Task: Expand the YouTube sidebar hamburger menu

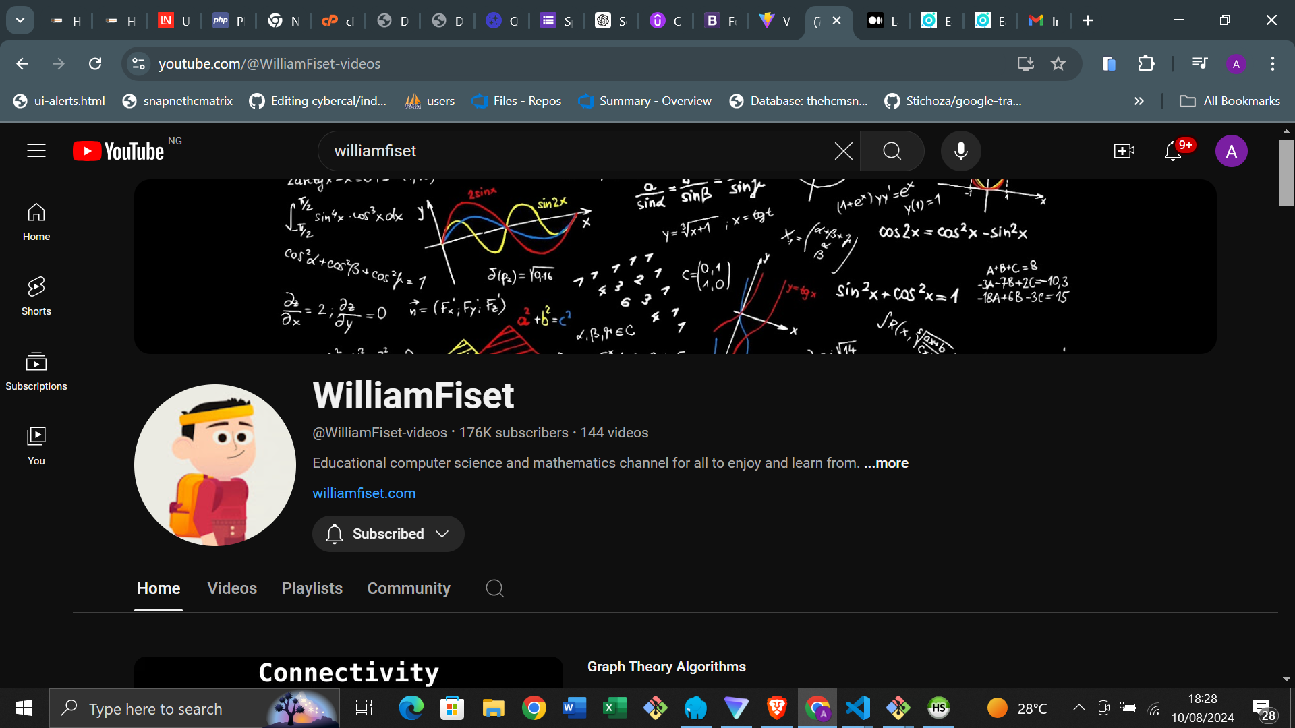Action: click(36, 150)
